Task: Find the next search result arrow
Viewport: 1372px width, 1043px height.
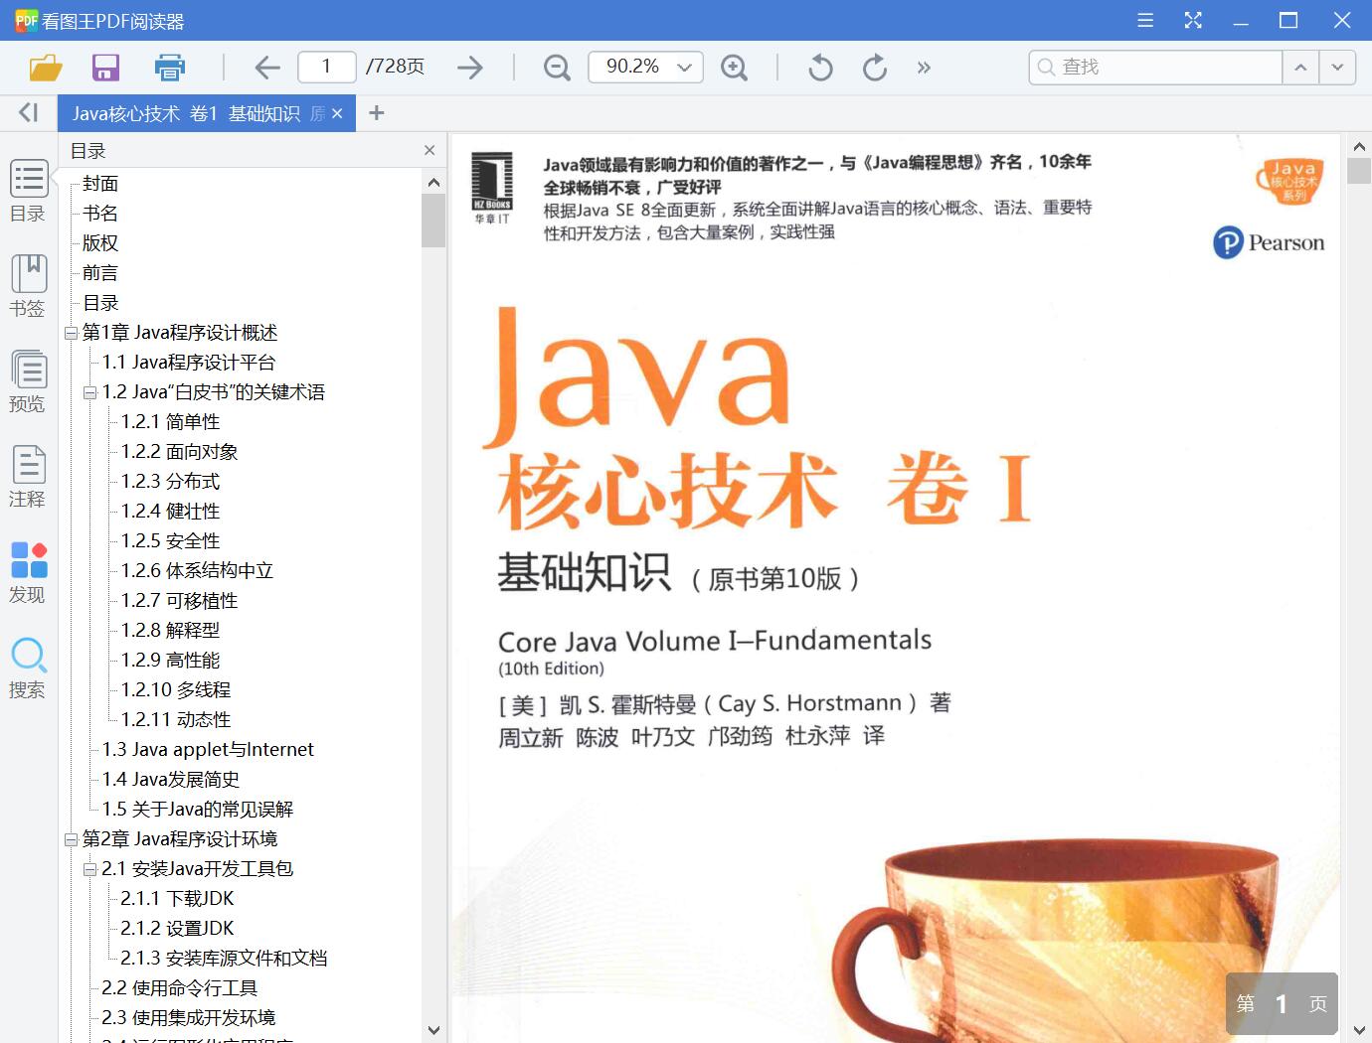Action: (x=1337, y=68)
